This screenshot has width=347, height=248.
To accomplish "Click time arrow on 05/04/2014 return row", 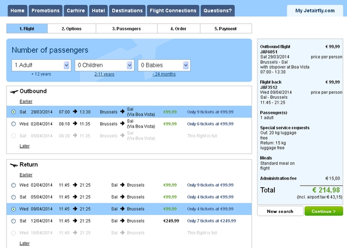I will click(x=75, y=196).
